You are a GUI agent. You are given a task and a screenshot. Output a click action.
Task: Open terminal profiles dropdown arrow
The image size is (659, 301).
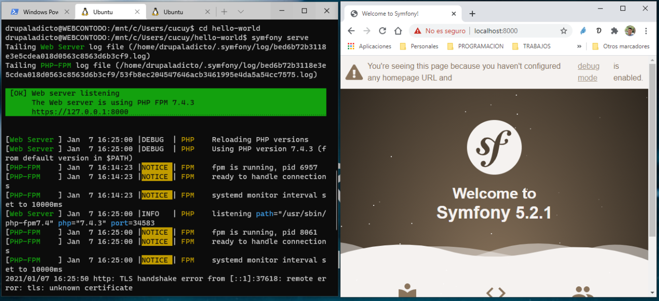pyautogui.click(x=241, y=12)
